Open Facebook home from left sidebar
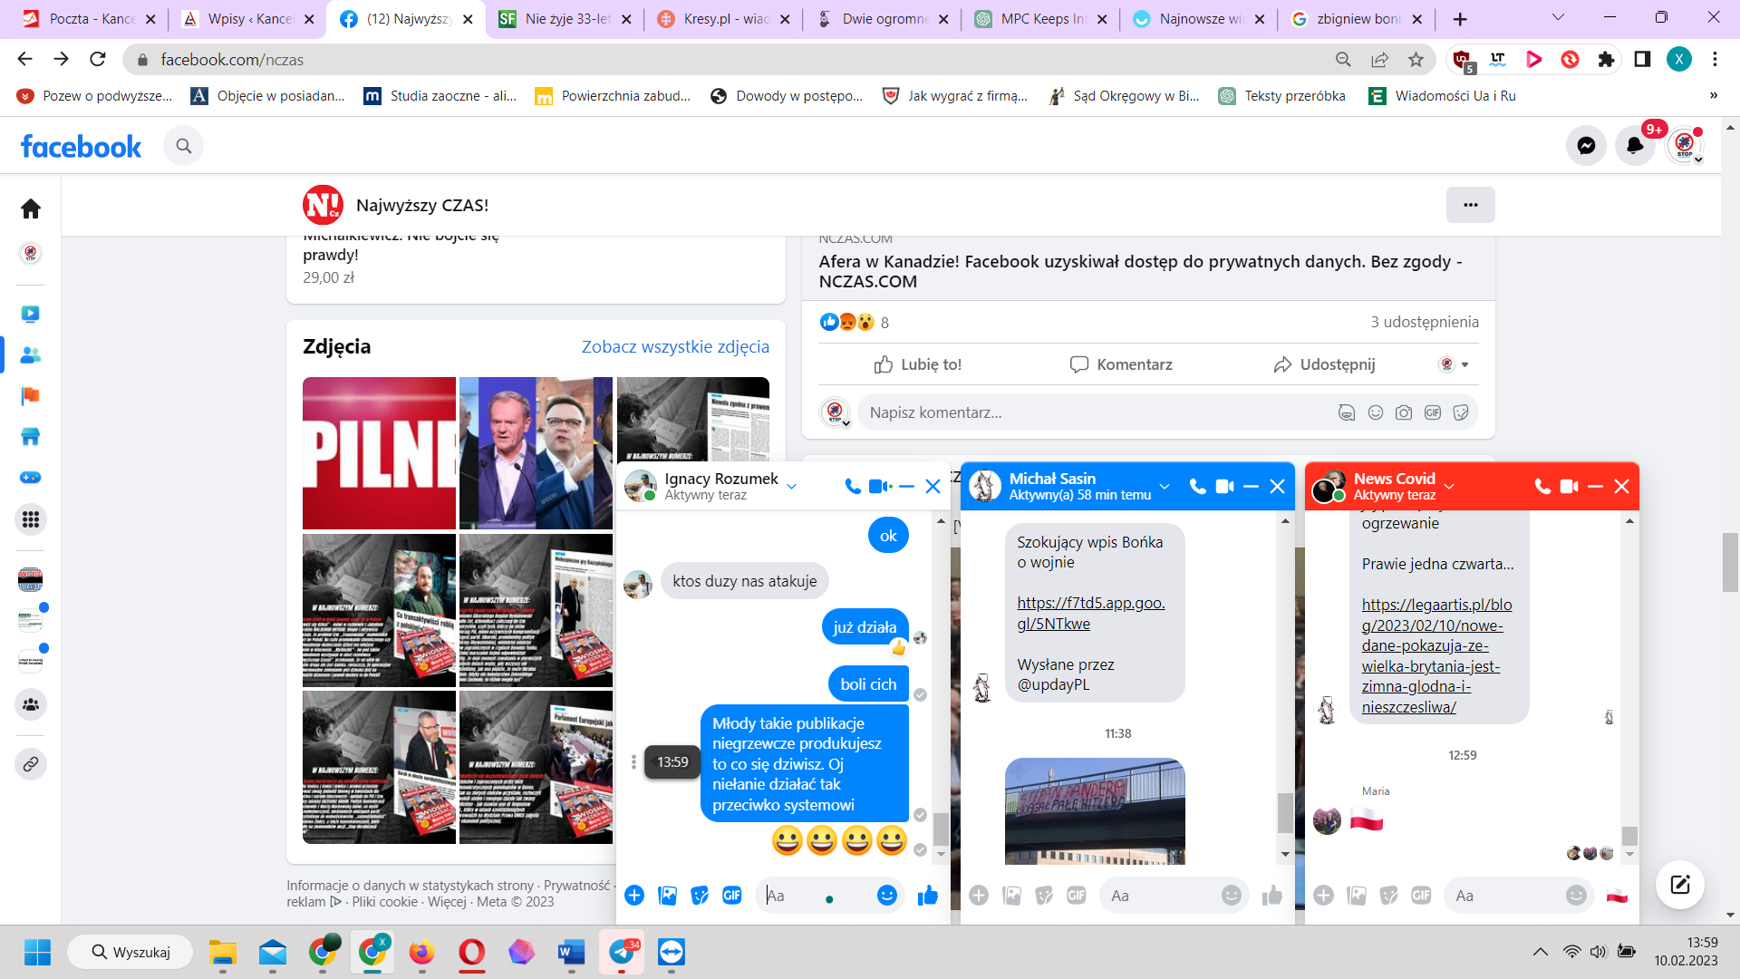The width and height of the screenshot is (1740, 979). (31, 209)
